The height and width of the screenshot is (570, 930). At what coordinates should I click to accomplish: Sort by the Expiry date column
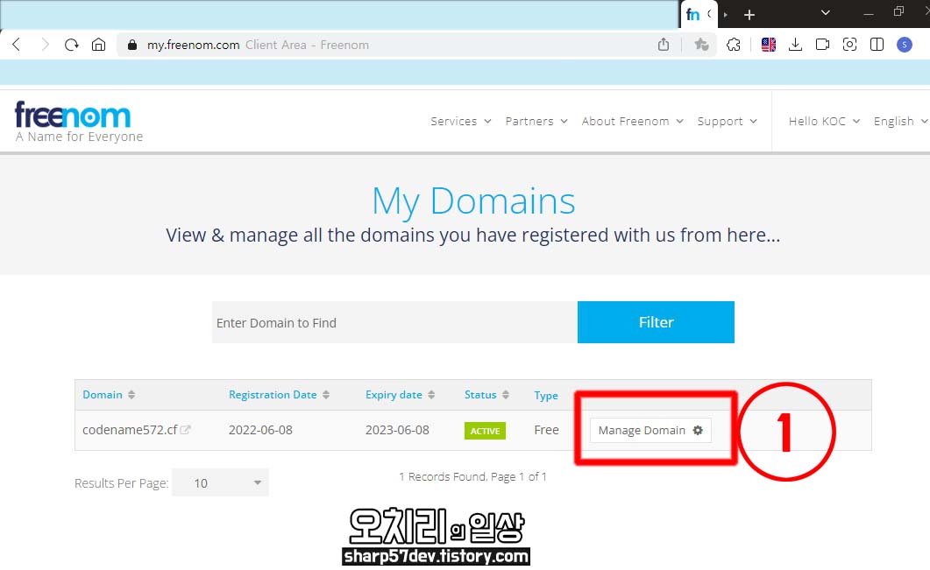(394, 395)
